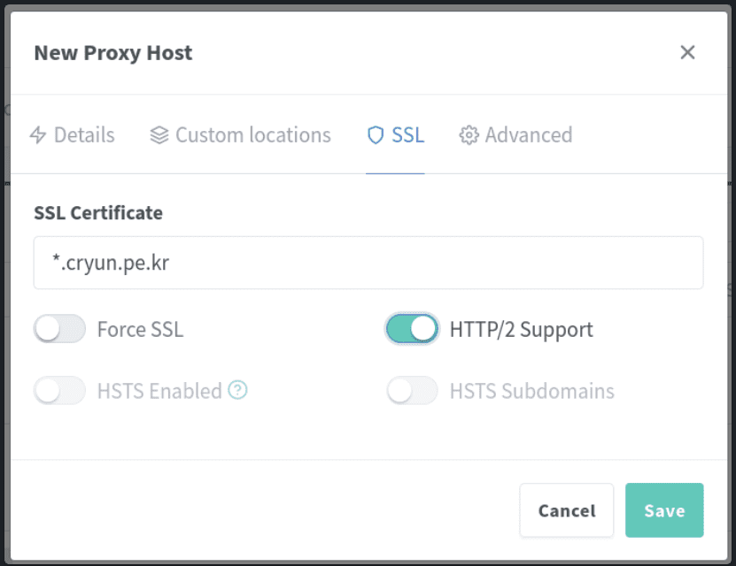Click the HTTP/2 Support label text
The width and height of the screenshot is (736, 566).
(521, 329)
